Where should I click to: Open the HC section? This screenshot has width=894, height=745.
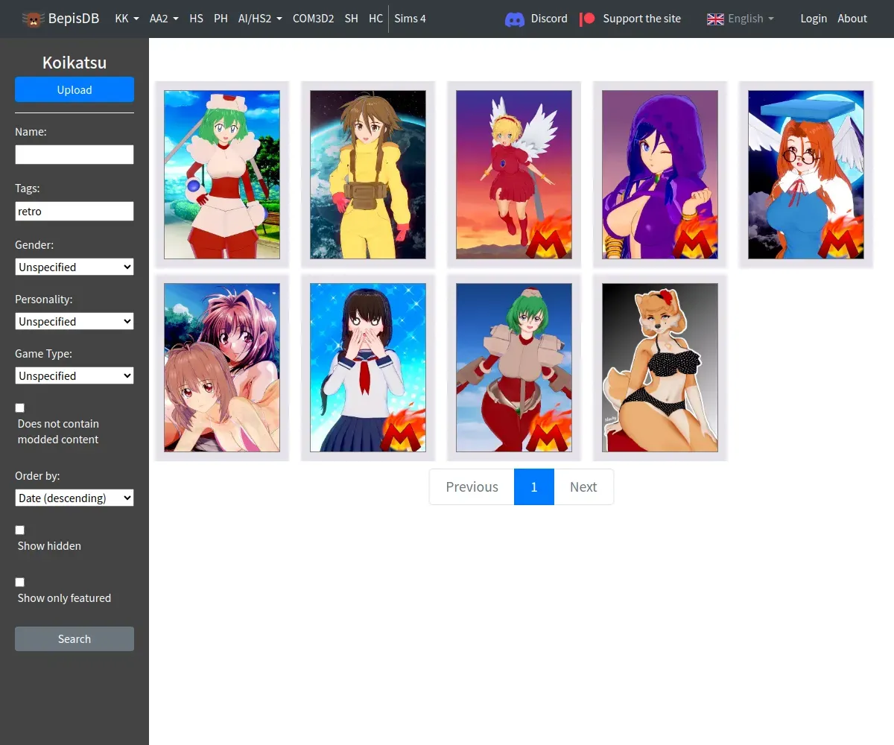[375, 19]
